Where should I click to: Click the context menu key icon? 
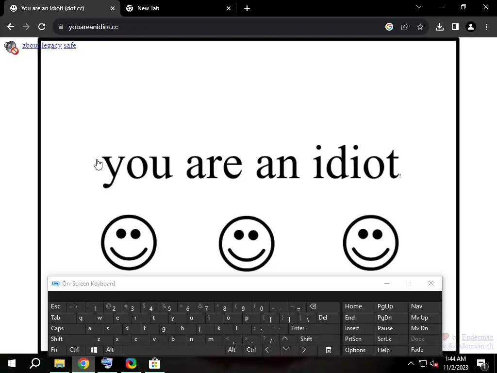tap(329, 350)
